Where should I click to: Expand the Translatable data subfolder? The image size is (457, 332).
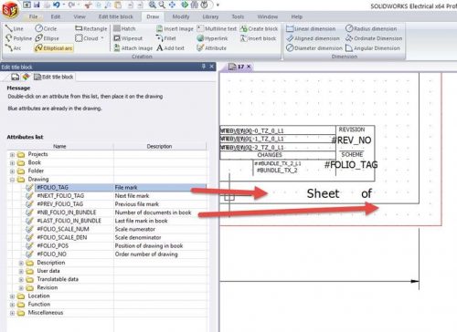tap(21, 279)
